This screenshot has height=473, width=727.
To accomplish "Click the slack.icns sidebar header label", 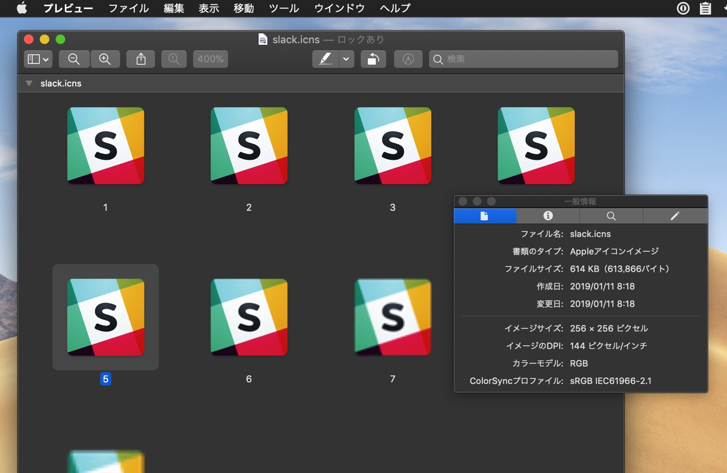I will (x=61, y=83).
